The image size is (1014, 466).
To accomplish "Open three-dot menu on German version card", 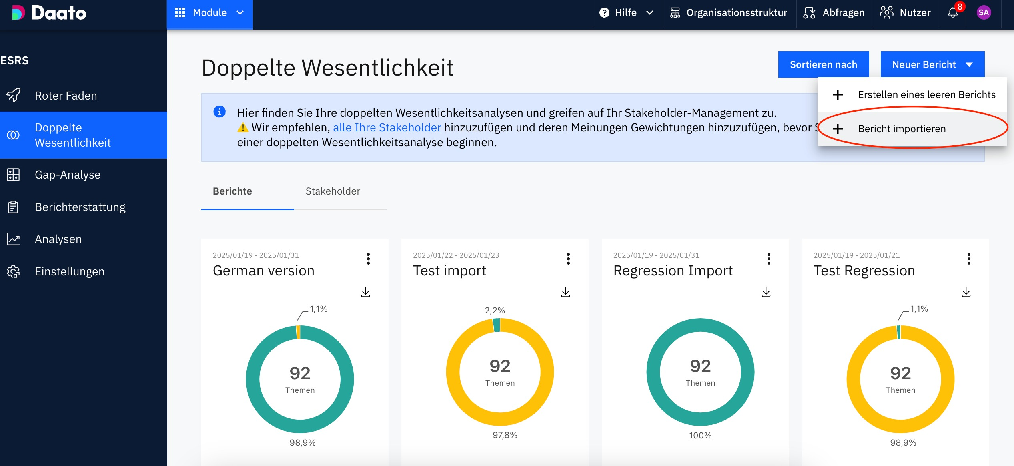I will [x=368, y=259].
